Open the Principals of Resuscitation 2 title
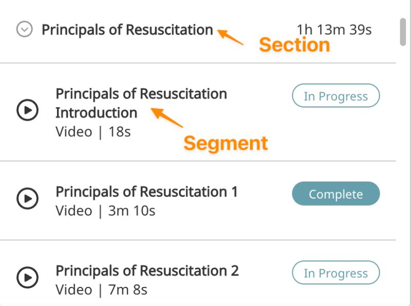The height and width of the screenshot is (306, 411). coord(147,271)
